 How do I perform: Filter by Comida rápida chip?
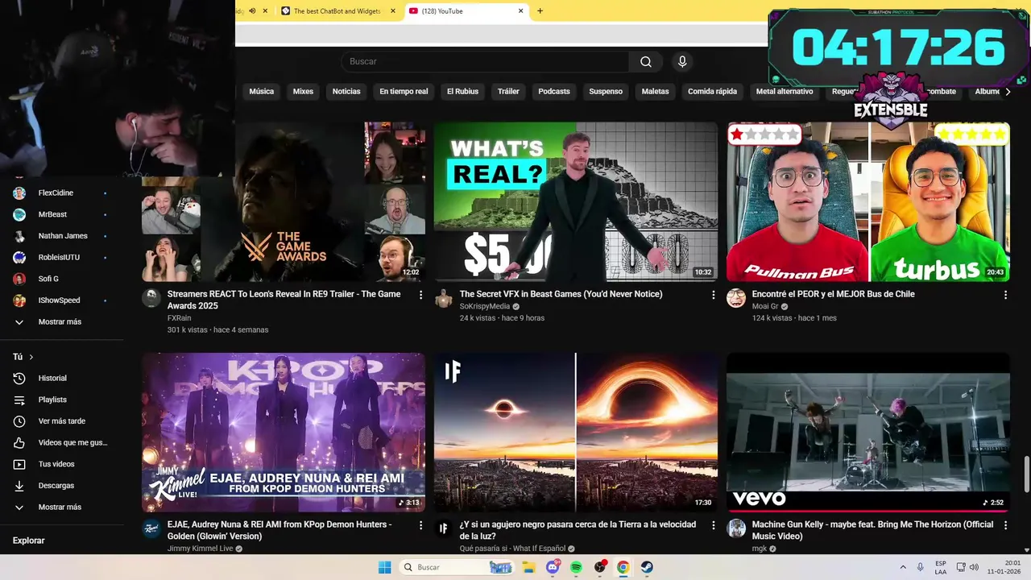coord(712,92)
